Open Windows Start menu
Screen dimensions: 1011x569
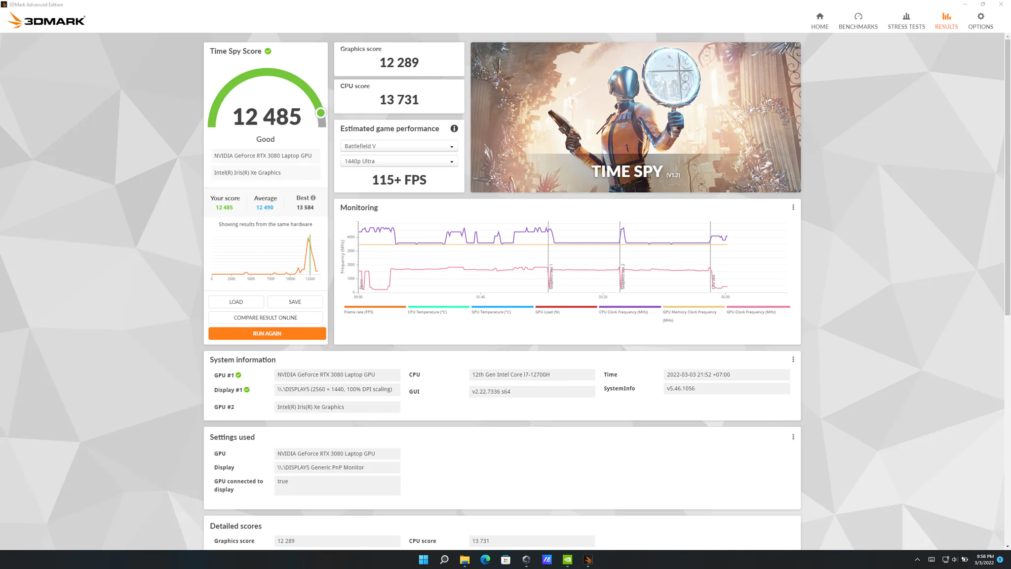(424, 560)
